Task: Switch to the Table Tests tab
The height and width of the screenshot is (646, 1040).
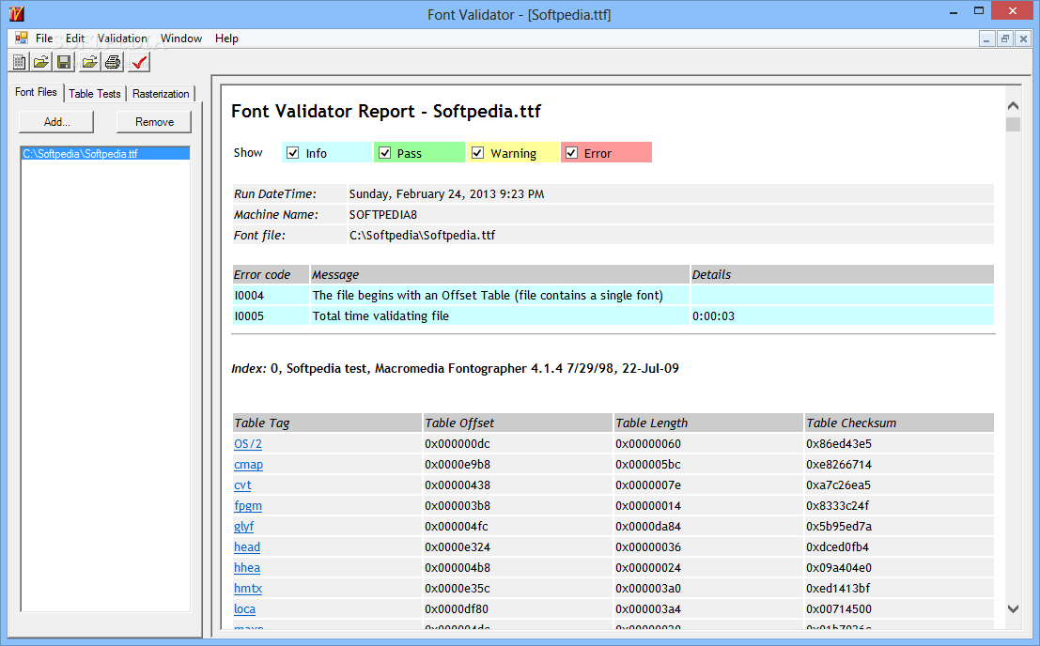Action: (x=95, y=94)
